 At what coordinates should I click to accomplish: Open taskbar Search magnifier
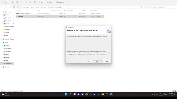click(x=70, y=94)
